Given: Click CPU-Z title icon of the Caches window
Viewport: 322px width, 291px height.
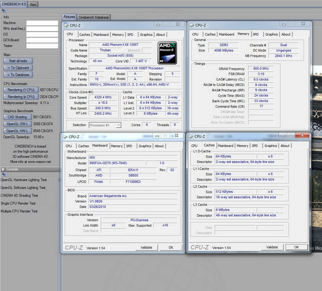Looking at the screenshot, I should (191, 137).
